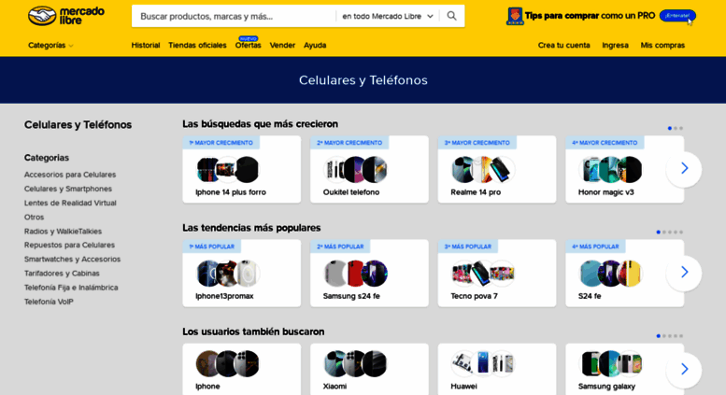
Task: Open the Ofertas menu item
Action: tap(248, 46)
